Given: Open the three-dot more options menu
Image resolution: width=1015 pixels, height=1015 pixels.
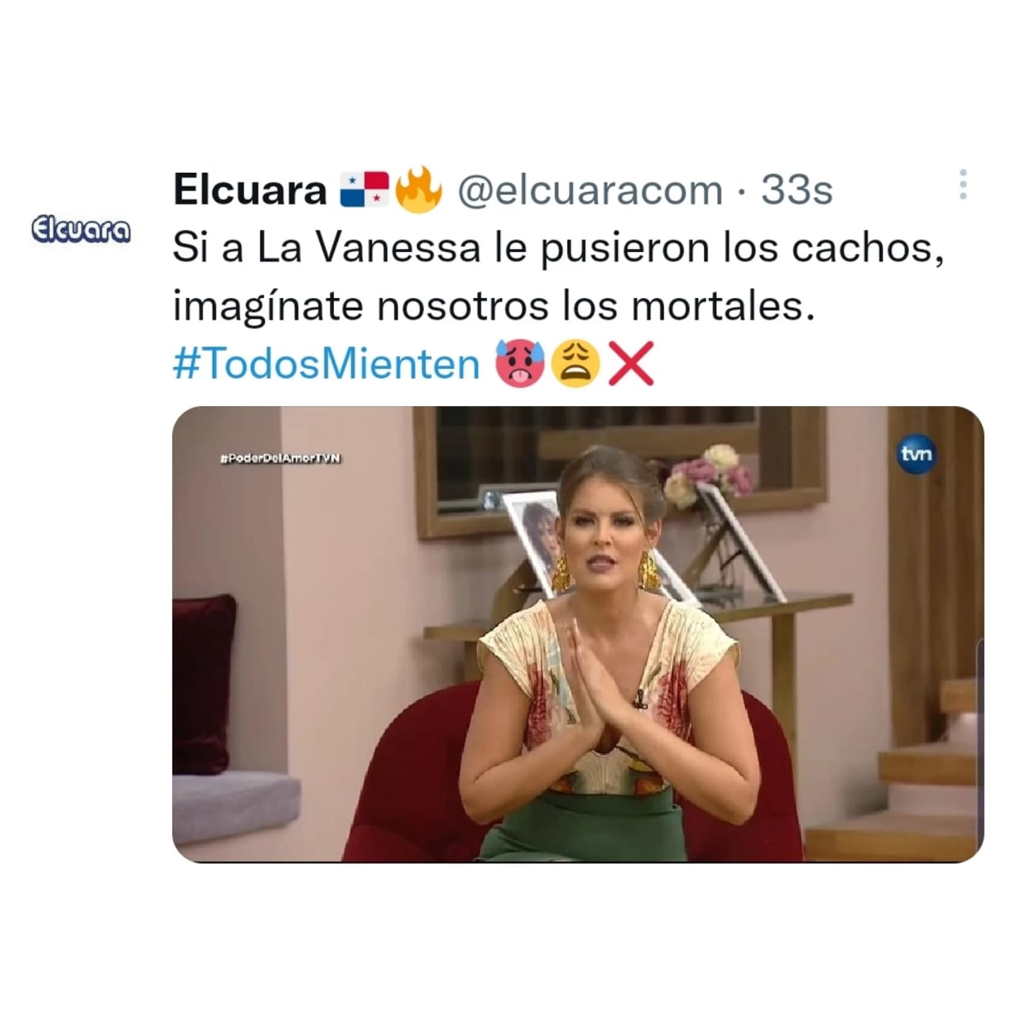Looking at the screenshot, I should coord(963,184).
